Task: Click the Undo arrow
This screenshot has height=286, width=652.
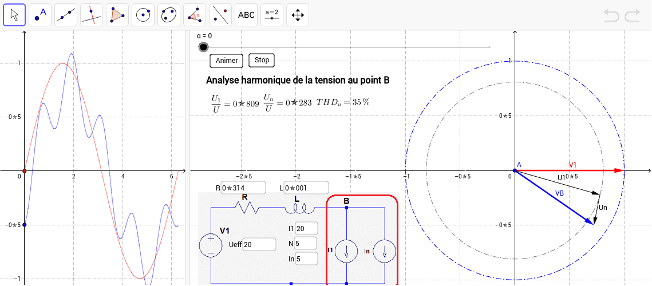Action: click(x=611, y=15)
